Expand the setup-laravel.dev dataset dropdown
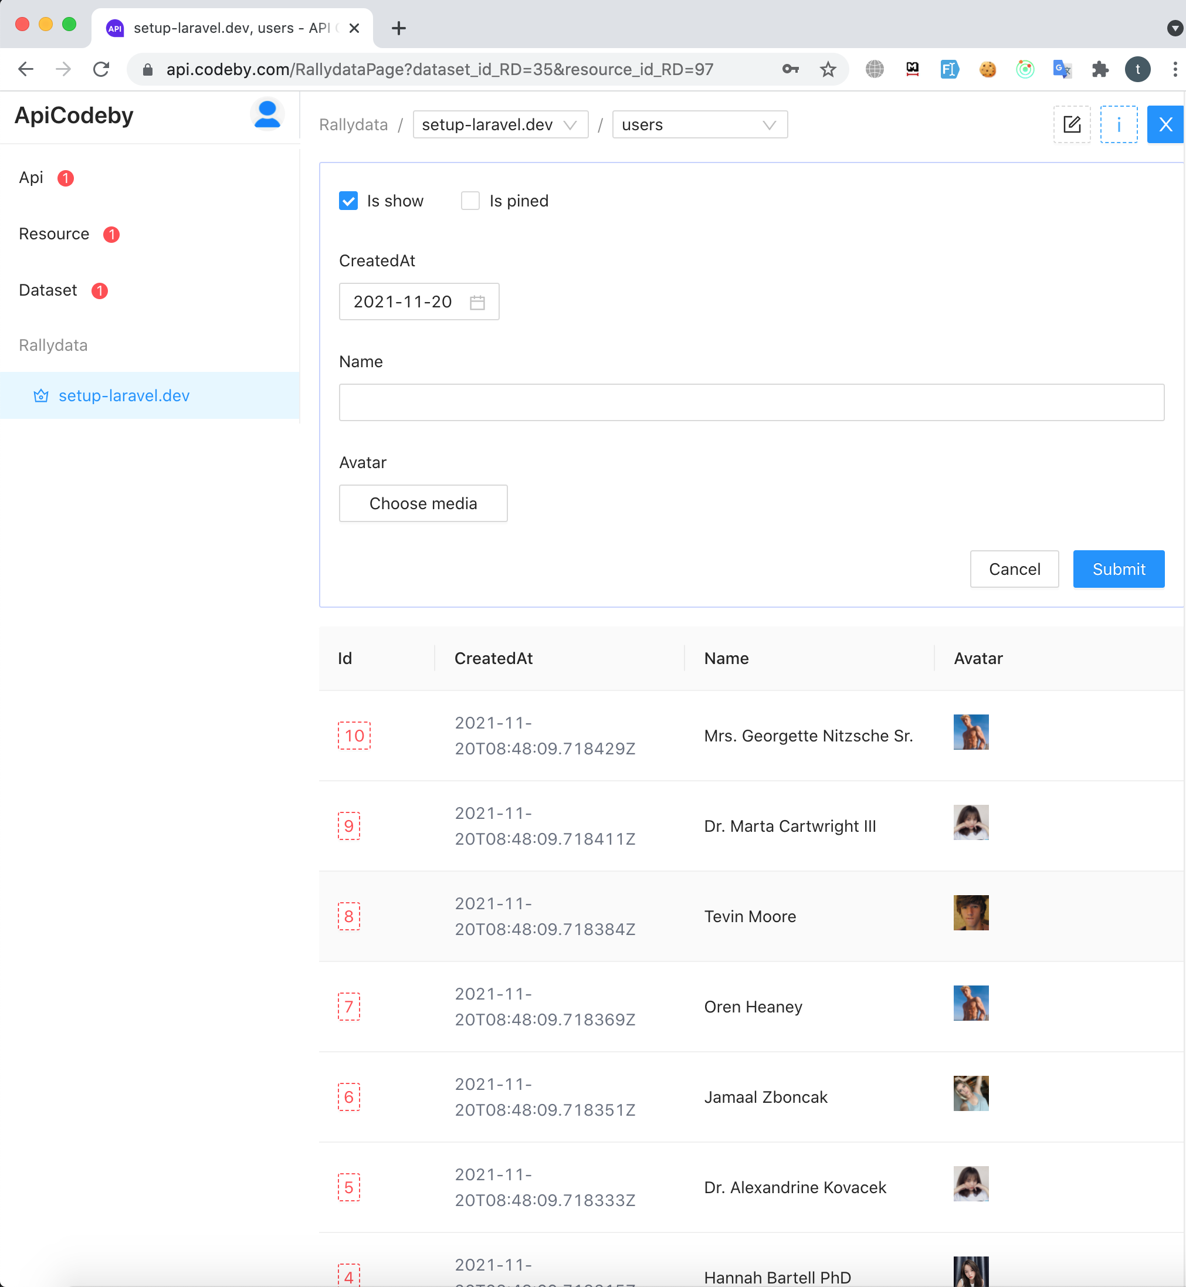 [x=500, y=124]
